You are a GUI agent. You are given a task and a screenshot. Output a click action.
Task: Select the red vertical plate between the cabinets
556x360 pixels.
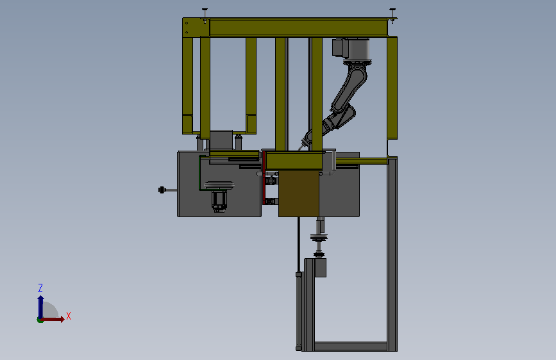coord(264,177)
